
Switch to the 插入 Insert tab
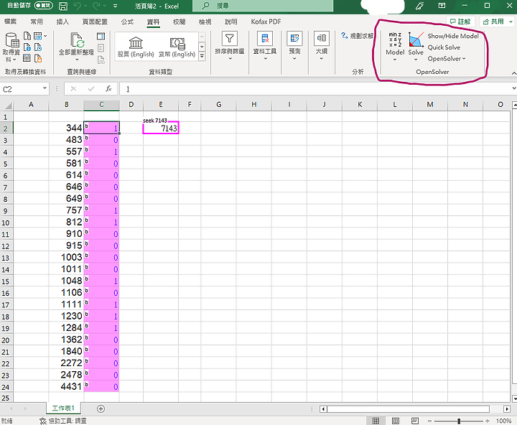[62, 22]
